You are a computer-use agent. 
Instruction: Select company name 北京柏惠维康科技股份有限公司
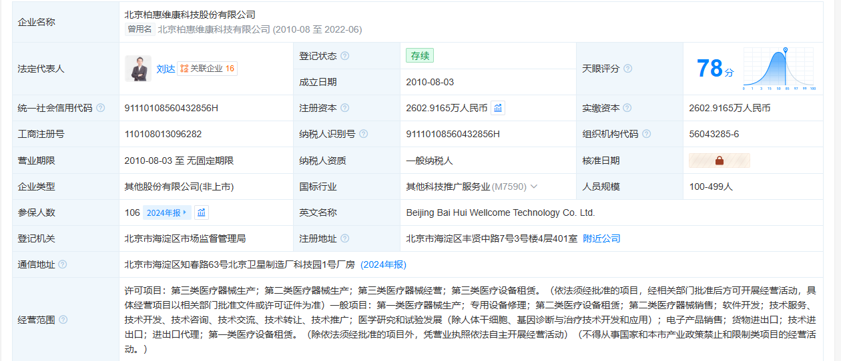pyautogui.click(x=190, y=15)
